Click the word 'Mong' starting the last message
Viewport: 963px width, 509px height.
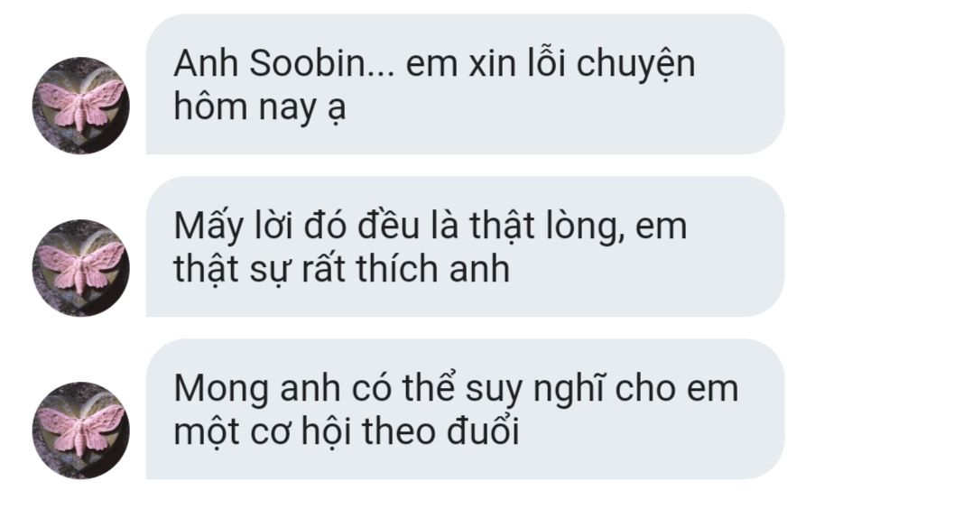pos(221,390)
